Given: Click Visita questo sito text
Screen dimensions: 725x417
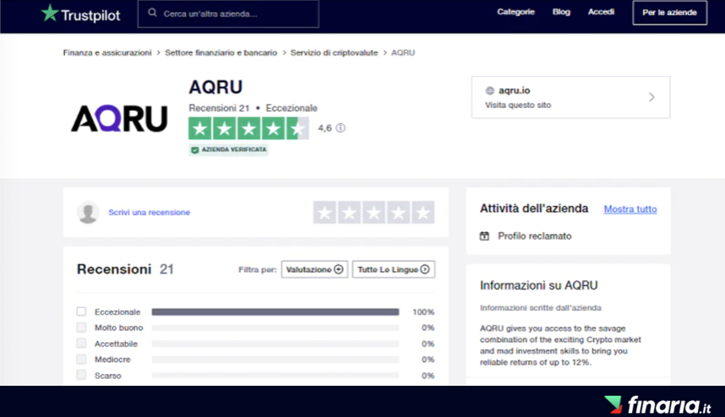Looking at the screenshot, I should (x=518, y=105).
